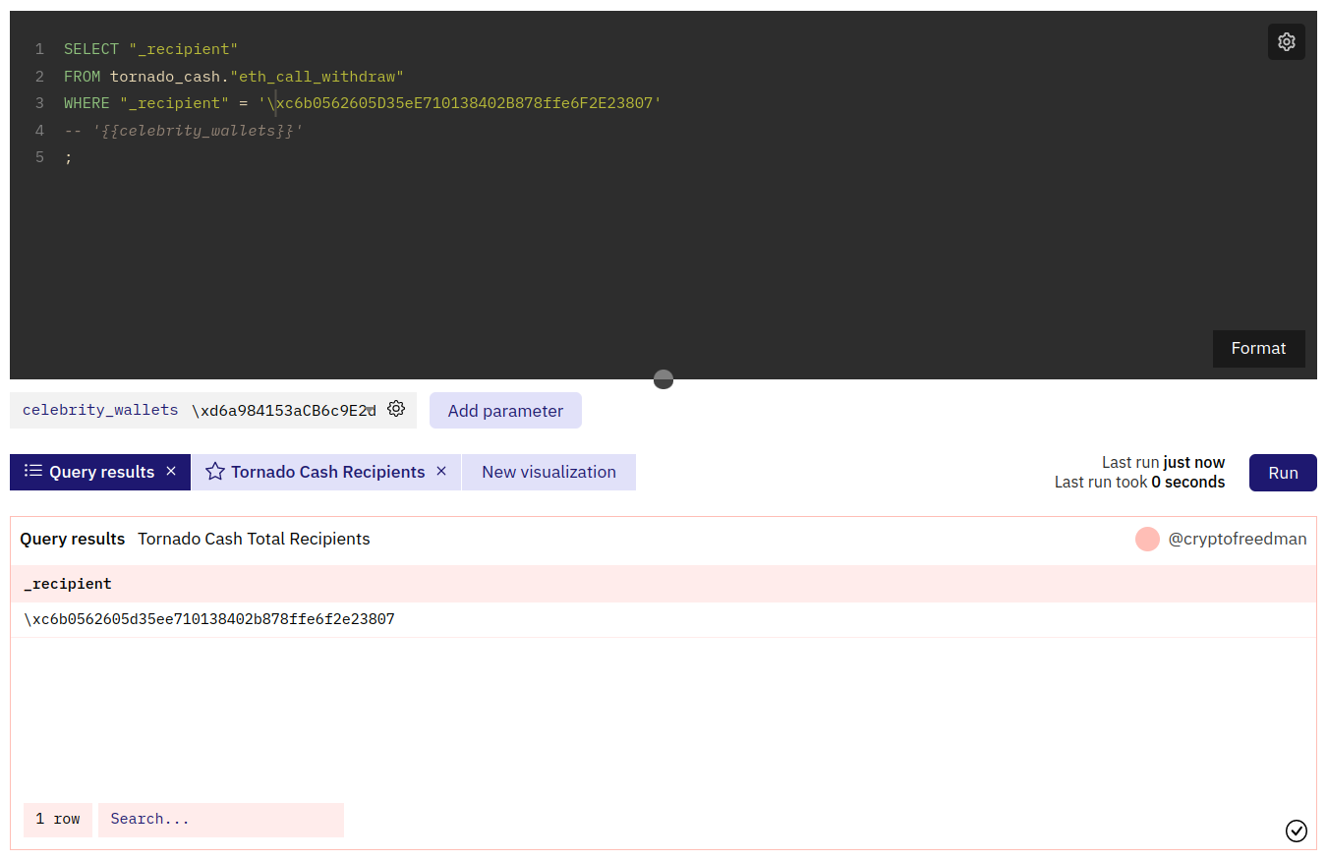
Task: Open query editor settings gear
Action: [1286, 42]
